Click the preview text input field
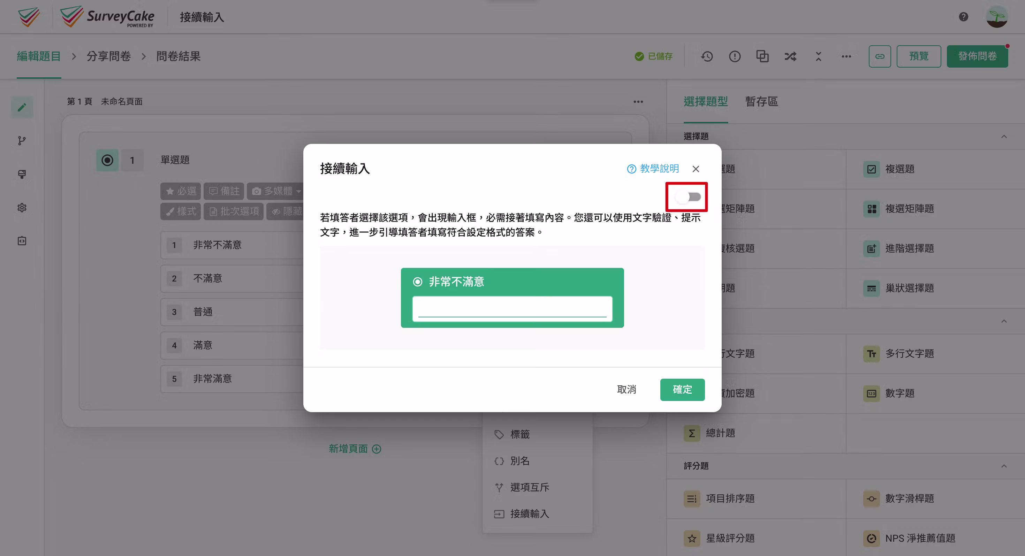The height and width of the screenshot is (556, 1025). (x=512, y=309)
